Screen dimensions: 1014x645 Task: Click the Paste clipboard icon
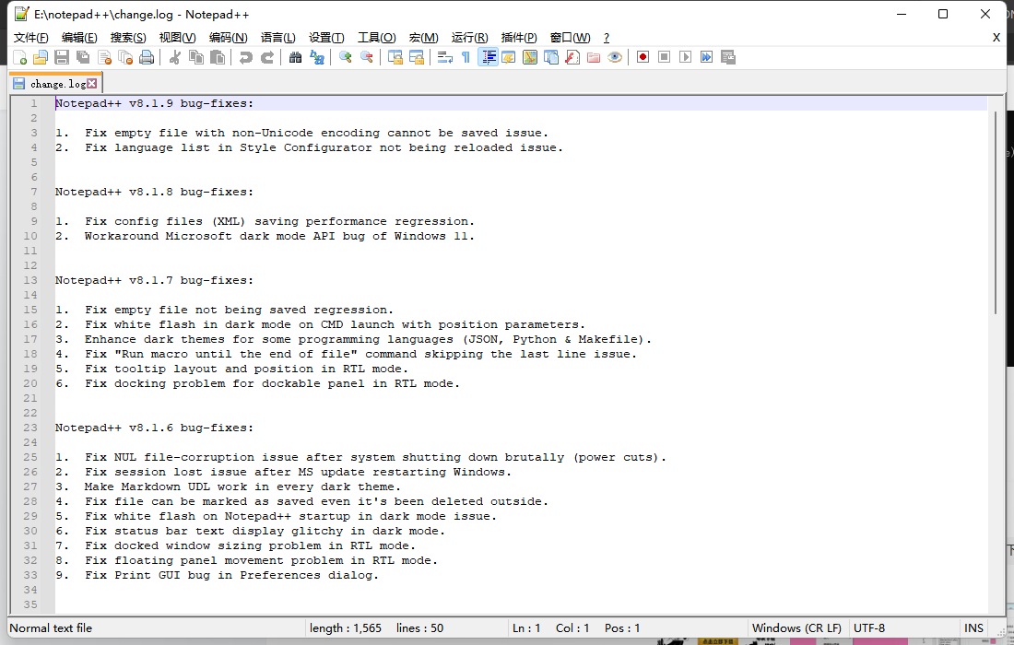point(218,57)
